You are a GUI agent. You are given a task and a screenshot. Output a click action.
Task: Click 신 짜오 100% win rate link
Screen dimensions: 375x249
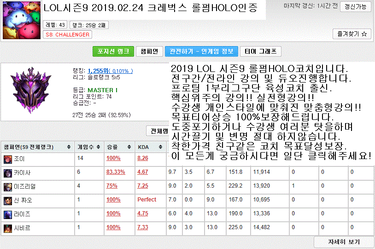(113, 200)
